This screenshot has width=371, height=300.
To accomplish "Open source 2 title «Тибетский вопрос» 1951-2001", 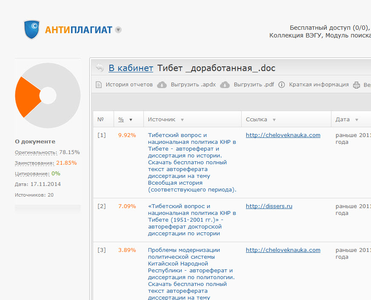I will [x=192, y=220].
